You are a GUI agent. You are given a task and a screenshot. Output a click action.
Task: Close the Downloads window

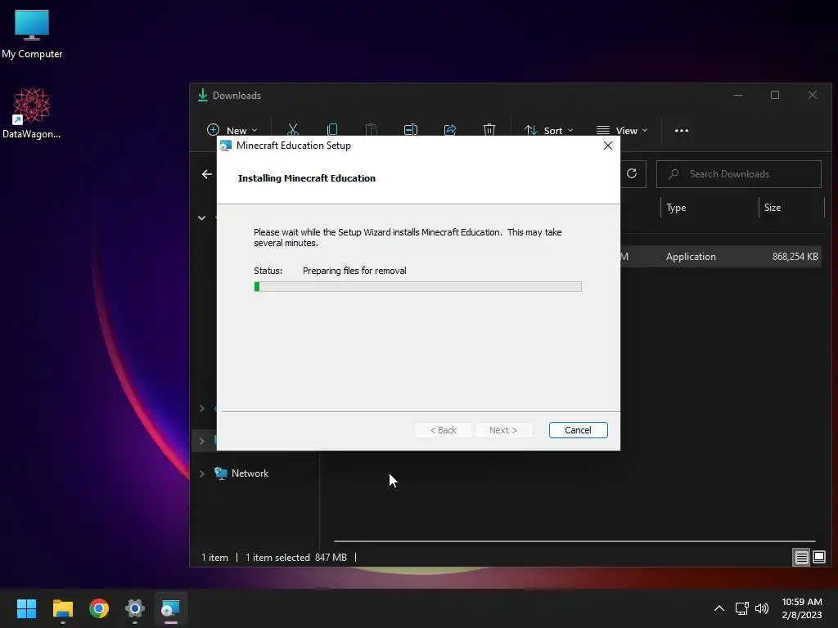[x=813, y=95]
